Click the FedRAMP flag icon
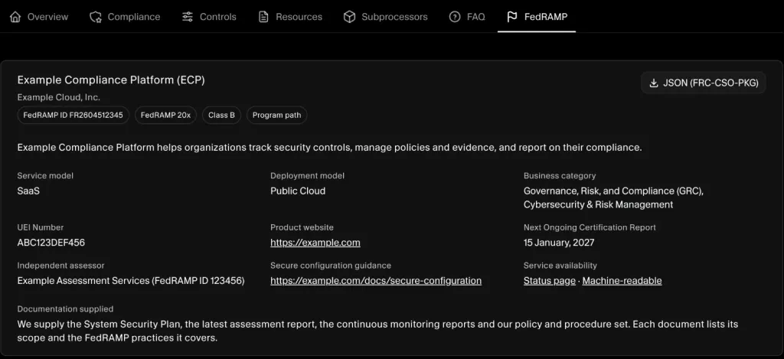The width and height of the screenshot is (784, 359). pos(512,17)
